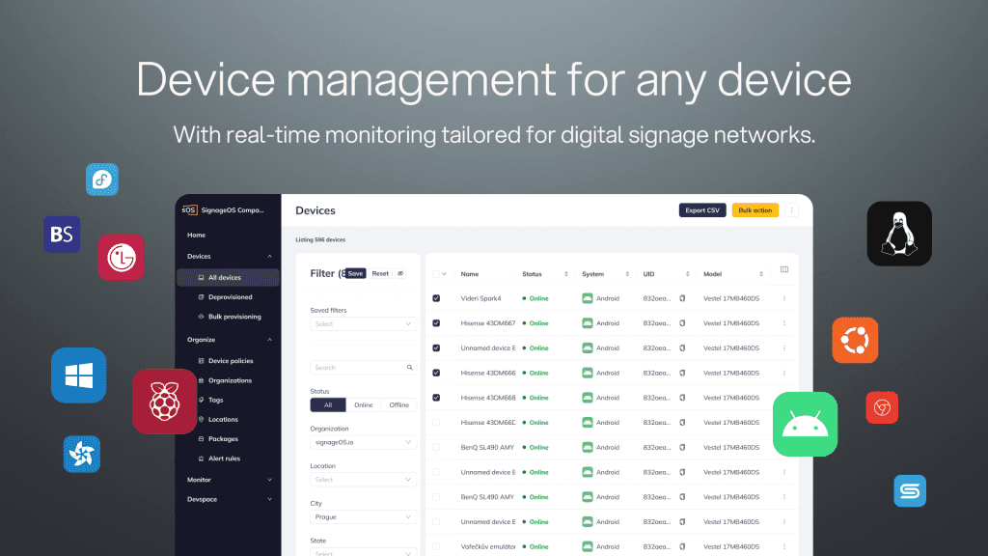988x556 pixels.
Task: Uncheck the Hisense 43DM668 row checkbox
Action: [x=436, y=398]
